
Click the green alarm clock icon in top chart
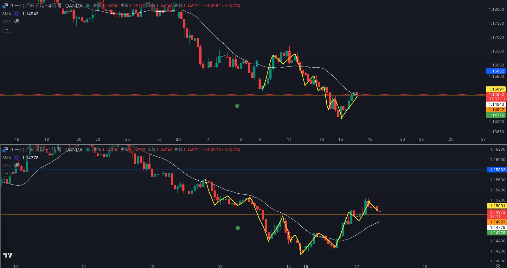click(x=237, y=106)
